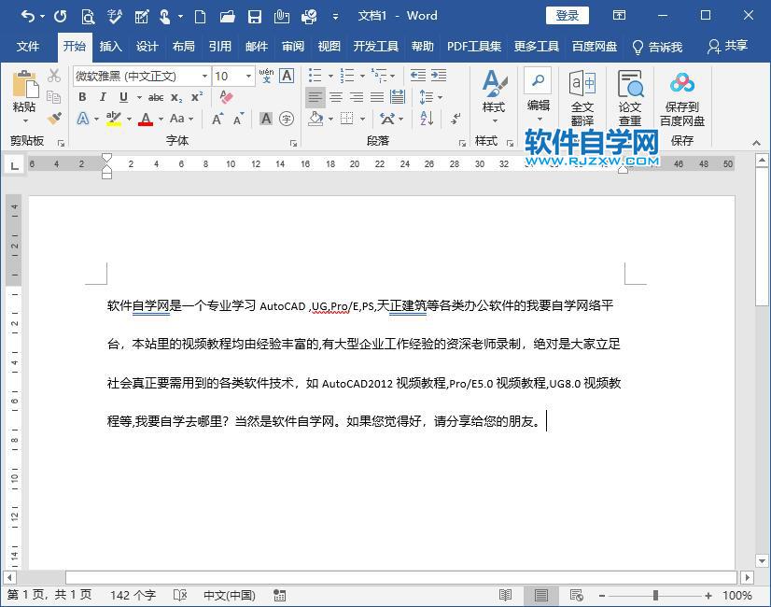The image size is (771, 607).
Task: Click the 登录 sign-in button
Action: pyautogui.click(x=566, y=15)
